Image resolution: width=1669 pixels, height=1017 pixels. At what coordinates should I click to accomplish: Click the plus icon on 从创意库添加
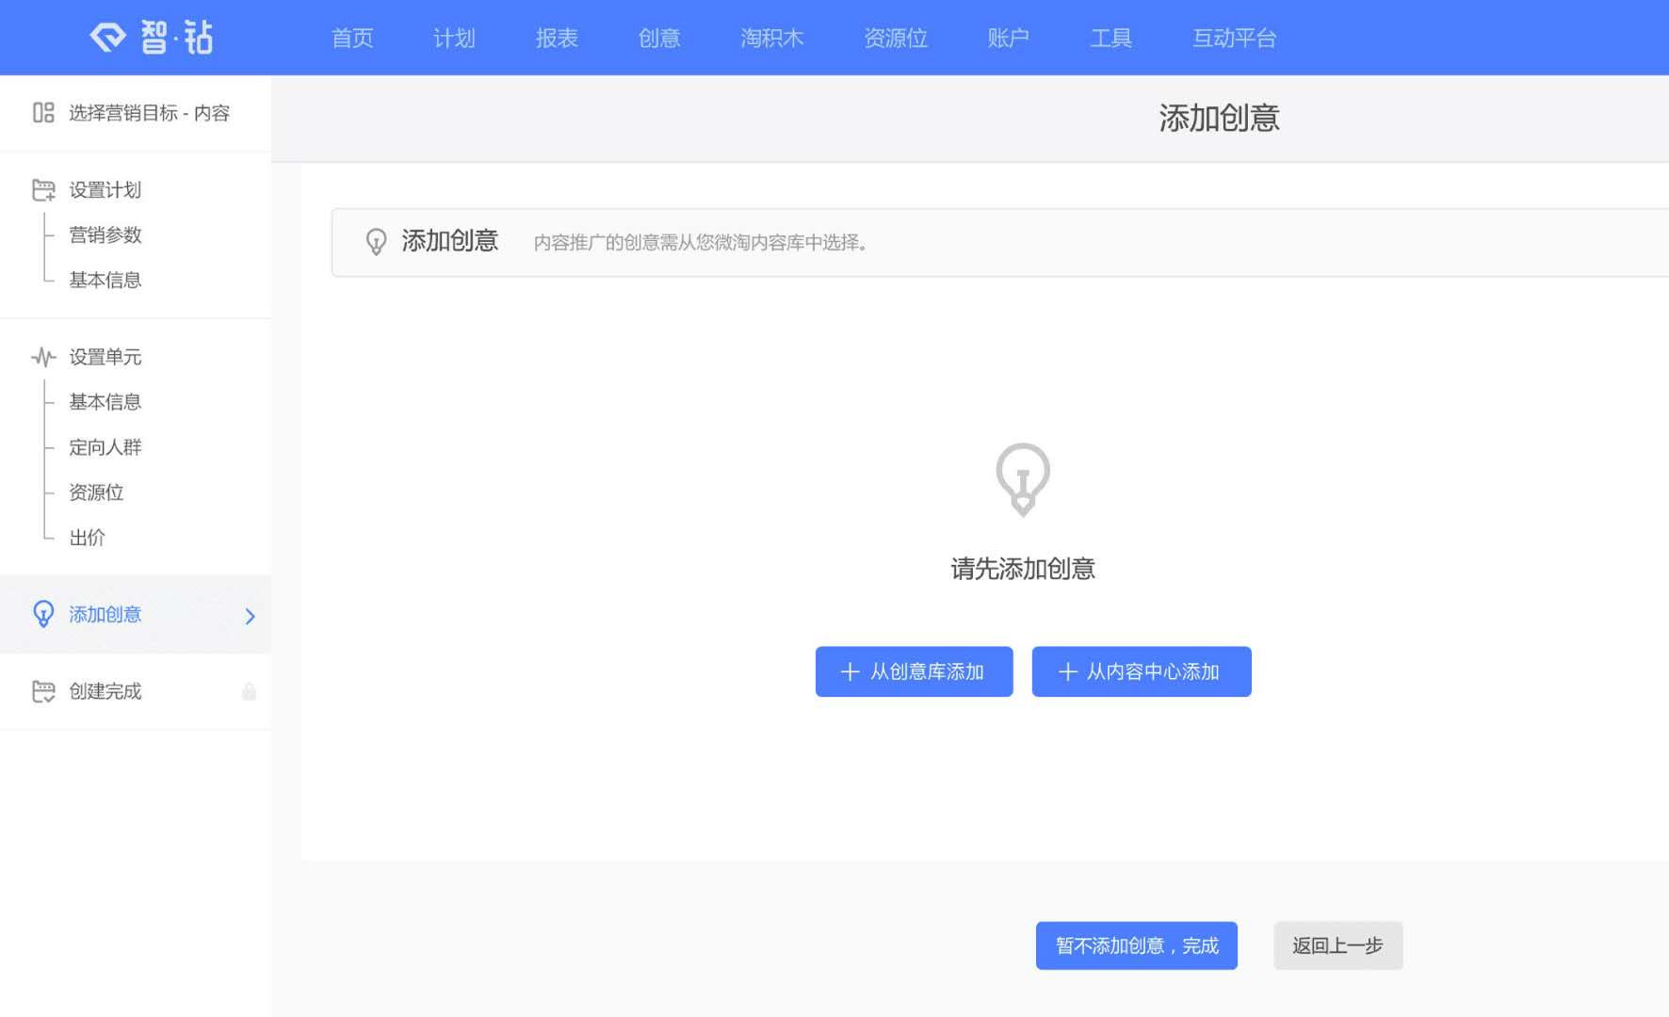point(850,671)
